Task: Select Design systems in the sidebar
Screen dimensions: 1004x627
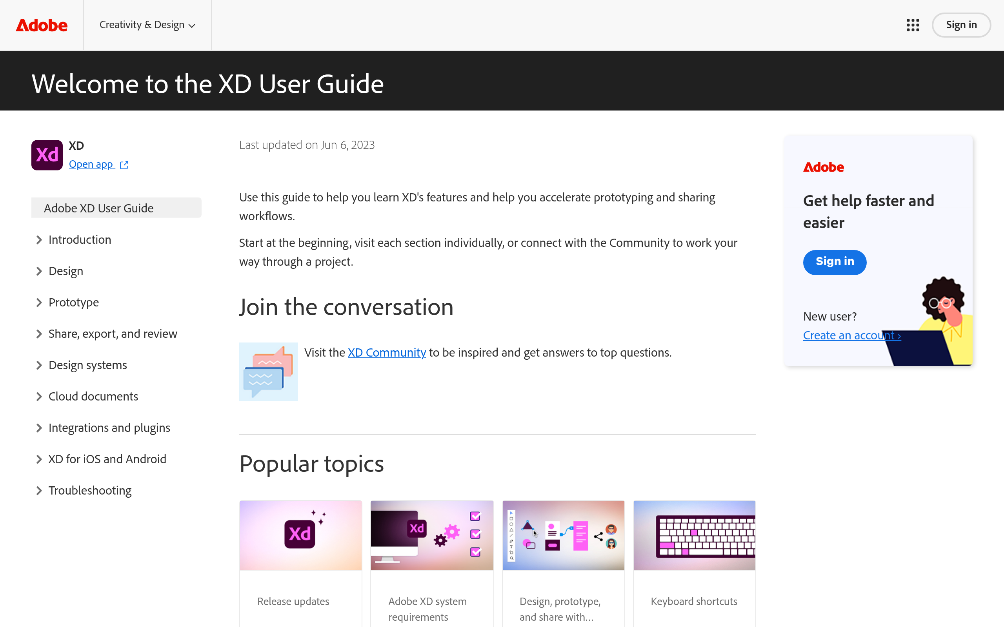Action: click(87, 365)
